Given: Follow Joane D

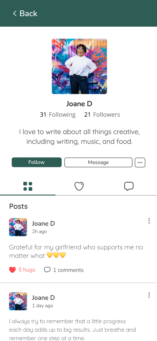Looking at the screenshot, I should click(37, 162).
